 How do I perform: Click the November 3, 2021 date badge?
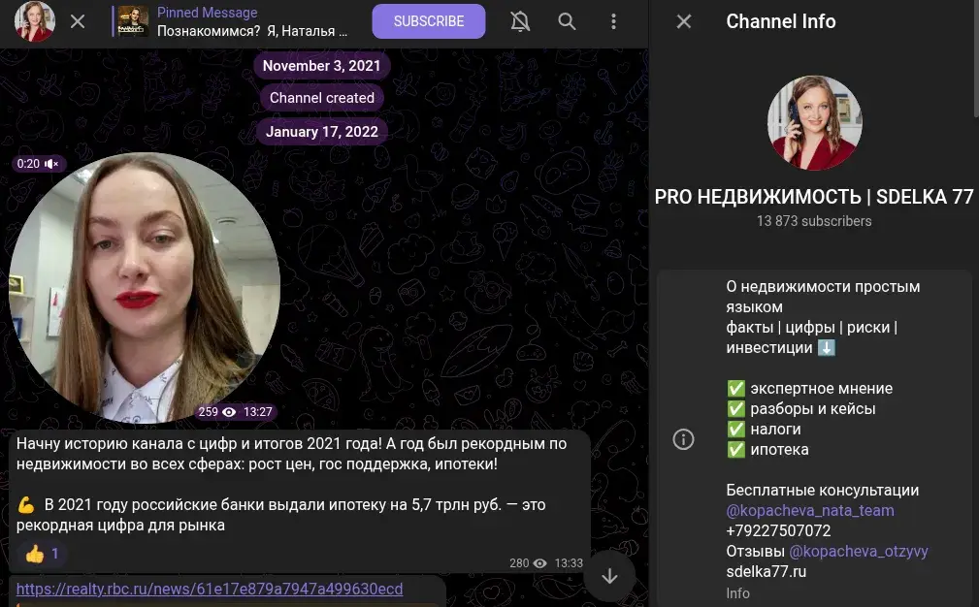(321, 66)
